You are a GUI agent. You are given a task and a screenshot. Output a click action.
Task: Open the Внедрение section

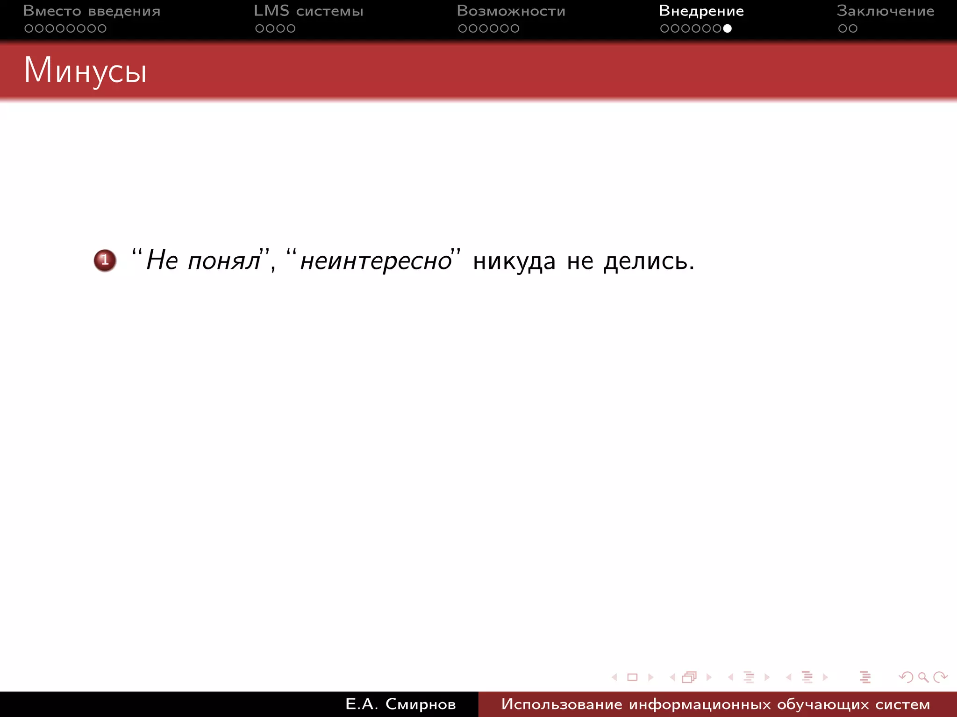[701, 11]
